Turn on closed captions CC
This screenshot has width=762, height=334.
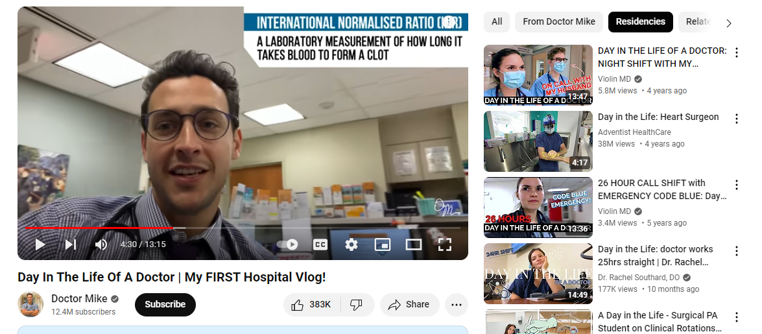(320, 245)
